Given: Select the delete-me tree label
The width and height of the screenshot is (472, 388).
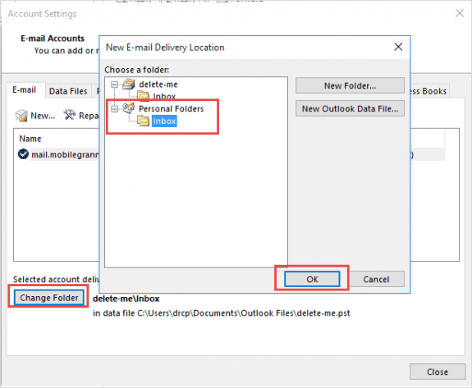Looking at the screenshot, I should tap(158, 84).
